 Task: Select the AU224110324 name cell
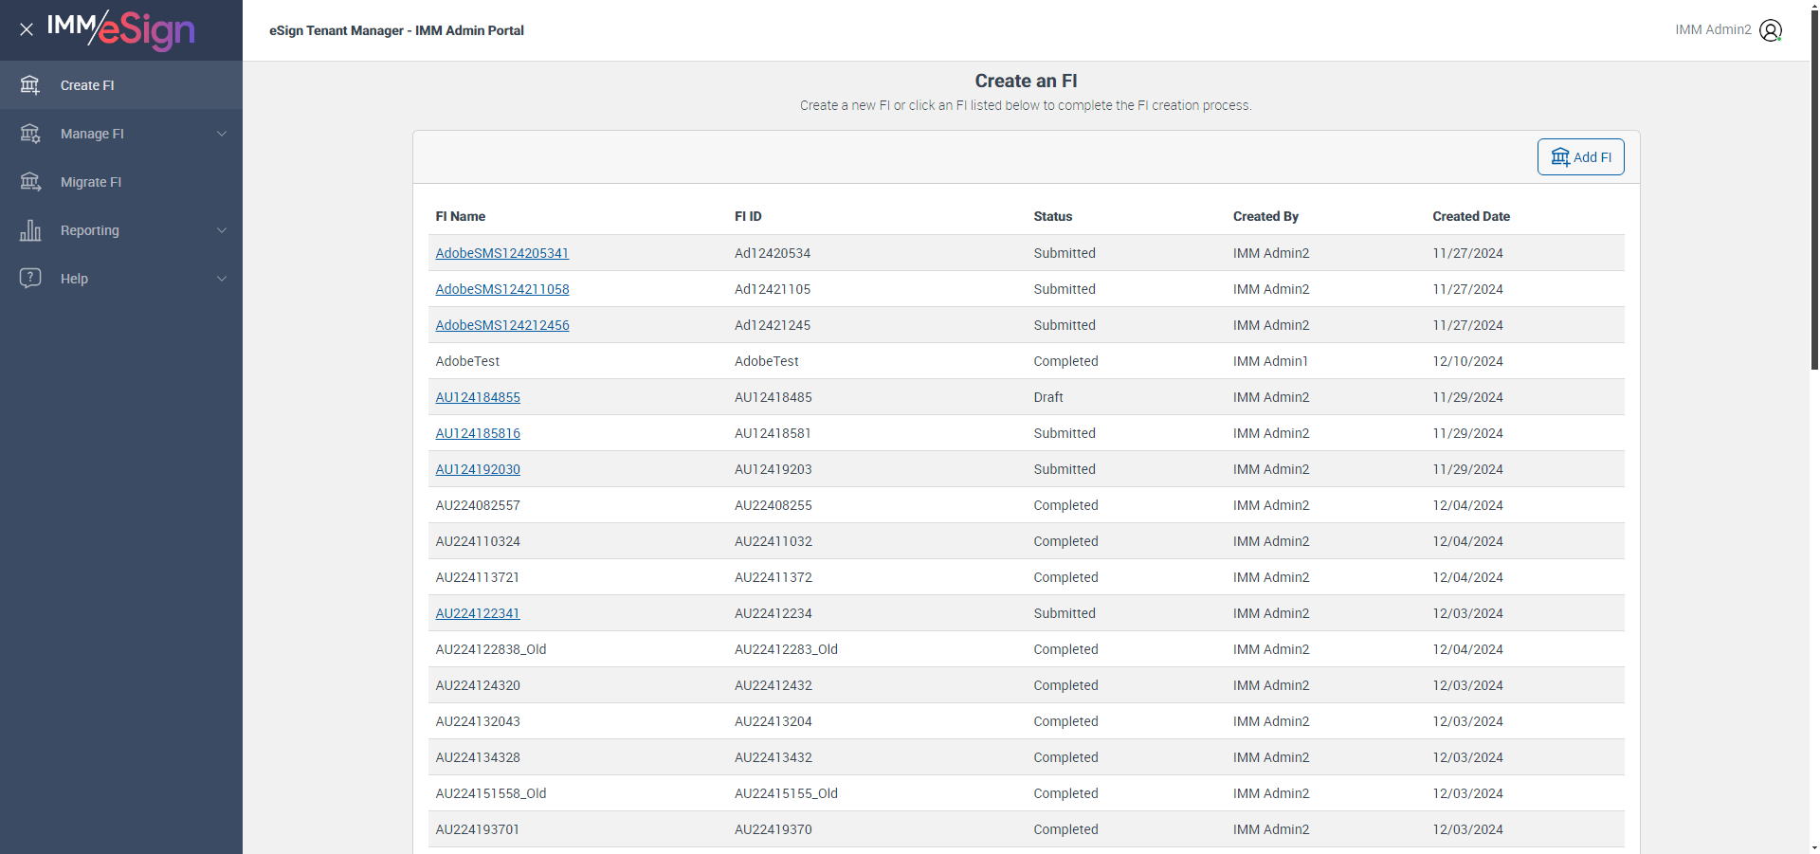click(x=478, y=541)
